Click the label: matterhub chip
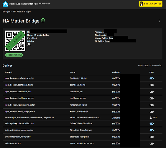This screenshot has width=166, height=148. pos(14,55)
